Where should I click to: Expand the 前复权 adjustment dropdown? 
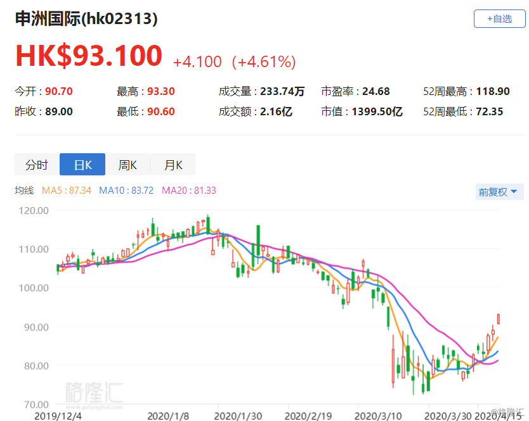[x=499, y=192]
